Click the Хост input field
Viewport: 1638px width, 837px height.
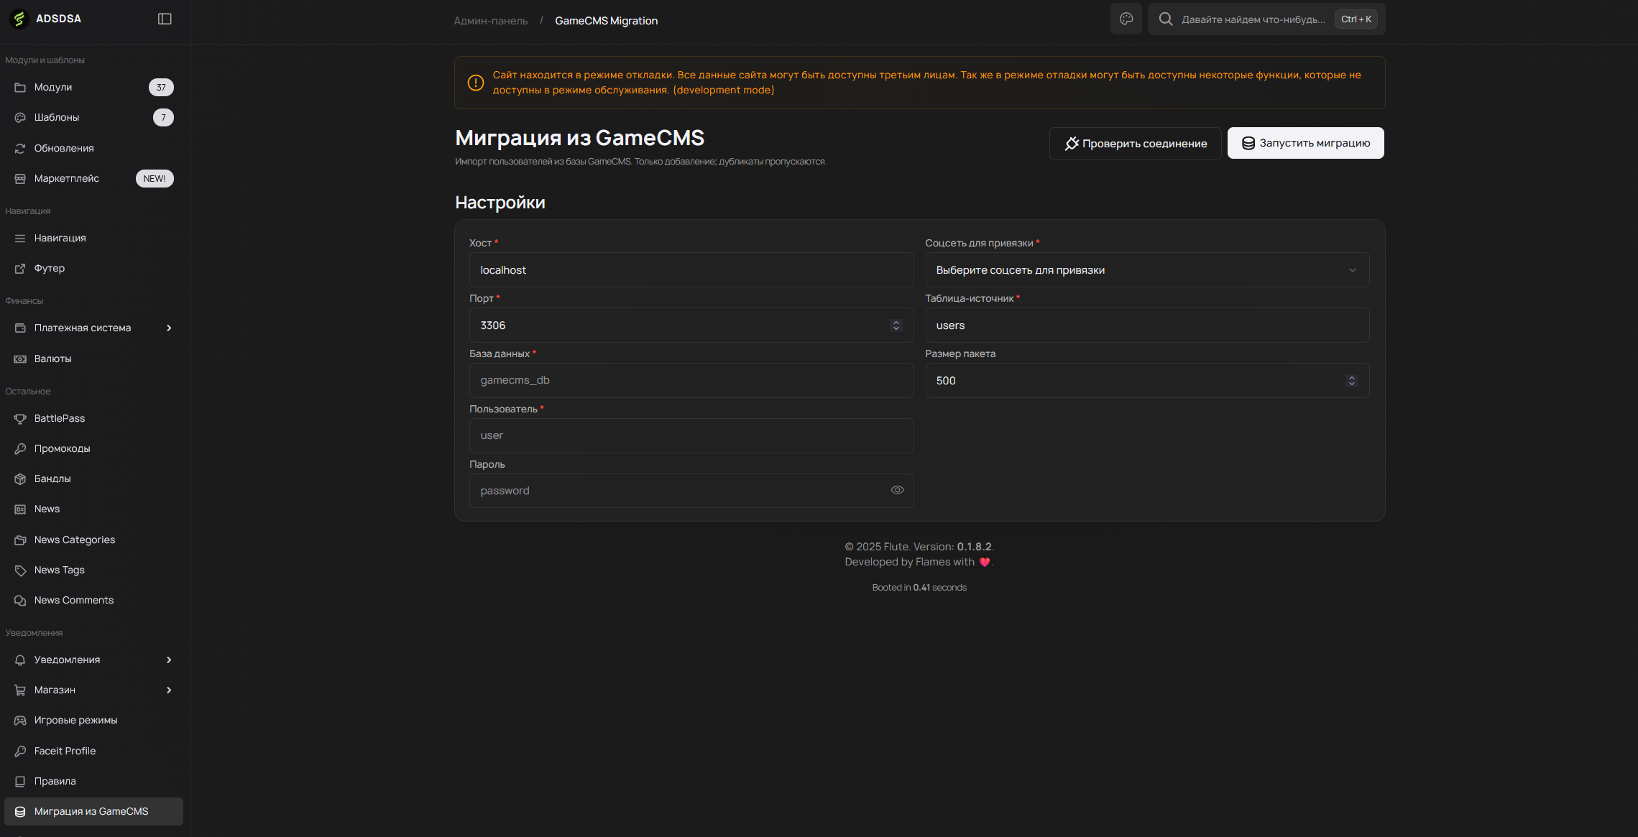691,269
